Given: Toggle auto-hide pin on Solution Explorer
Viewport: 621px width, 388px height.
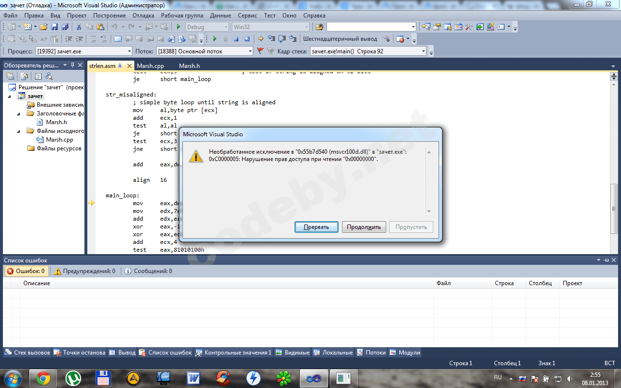Looking at the screenshot, I should (x=72, y=65).
